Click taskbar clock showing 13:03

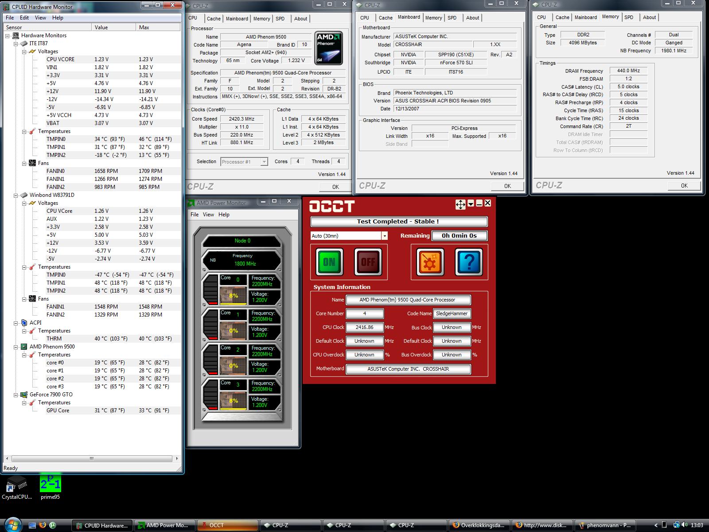click(697, 525)
